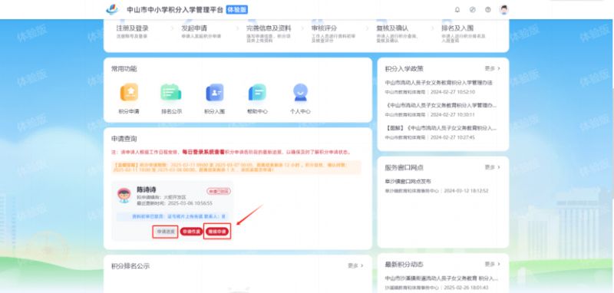Click the 体验版 badge beside the title
This screenshot has width=614, height=293.
coord(237,10)
